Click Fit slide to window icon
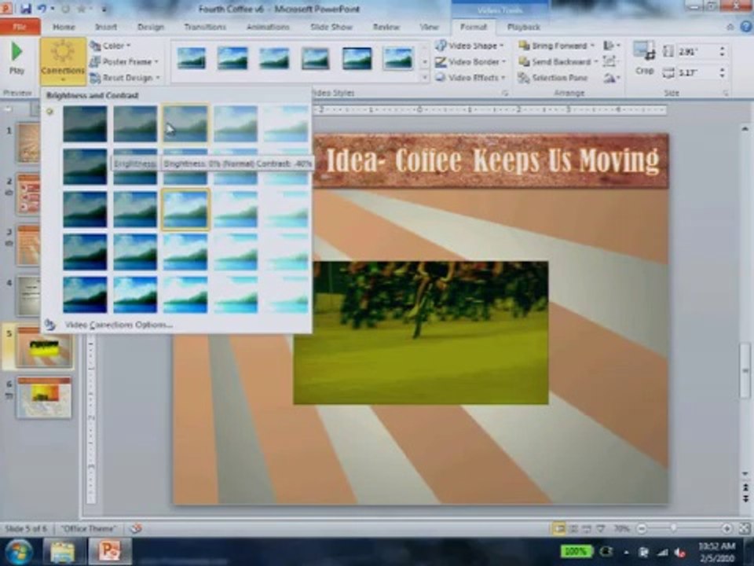 pos(745,528)
